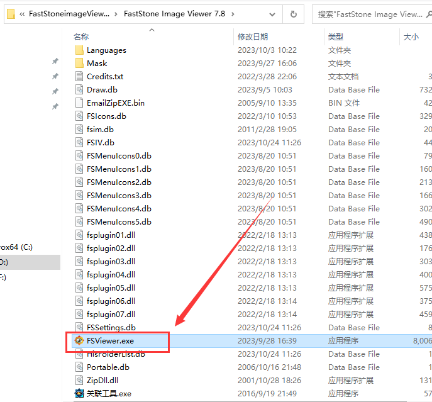Select the HisFolderList.db file row
The height and width of the screenshot is (402, 432).
point(252,354)
